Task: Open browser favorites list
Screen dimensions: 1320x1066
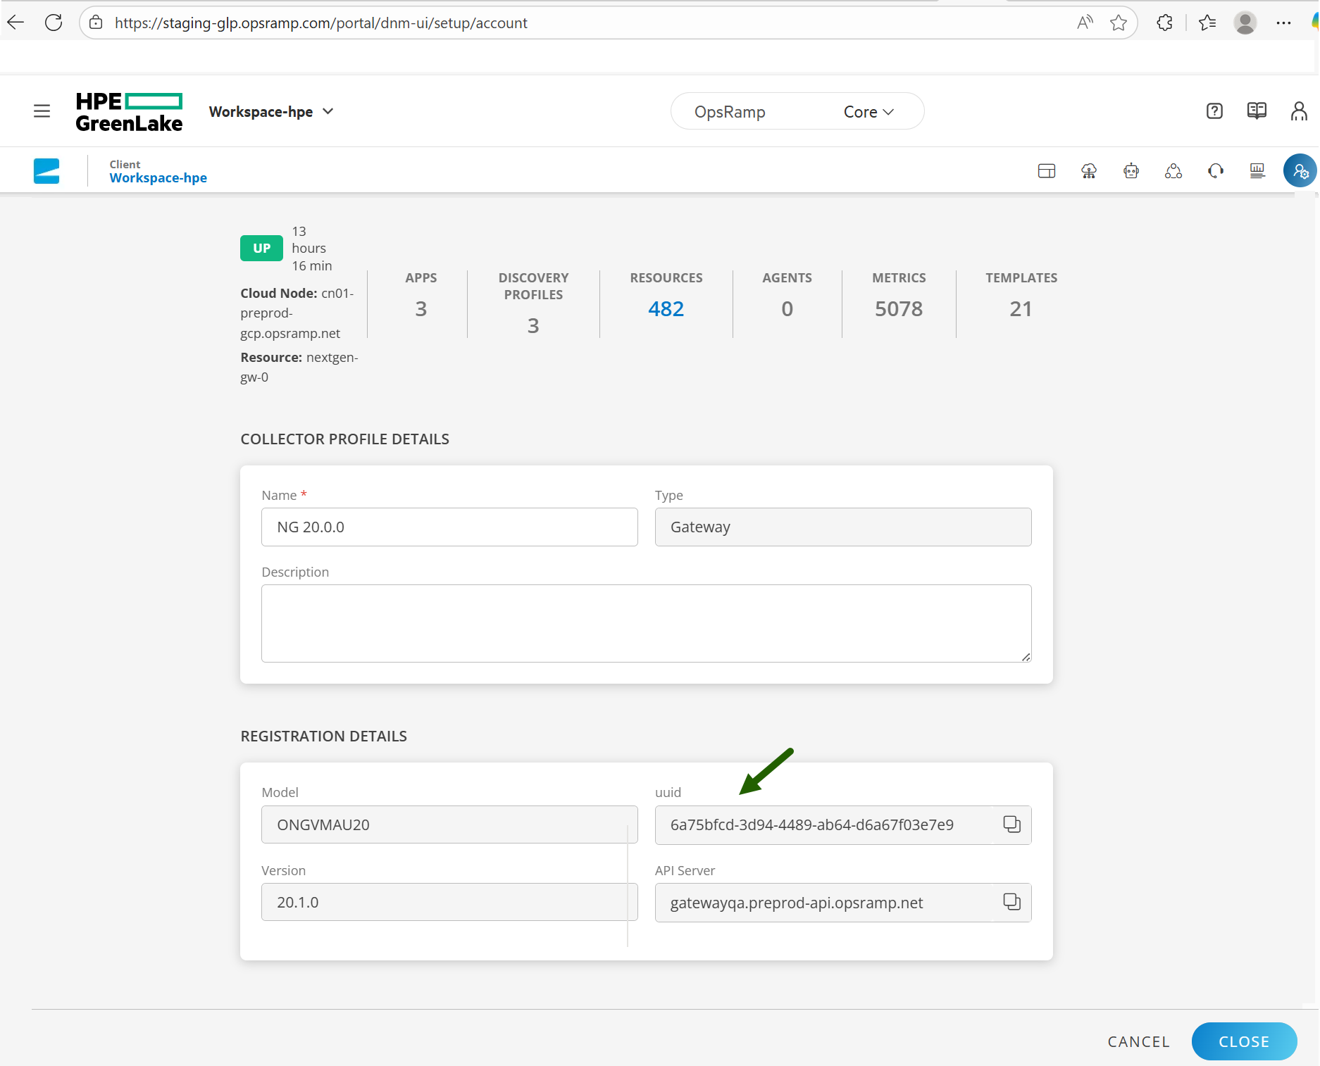Action: tap(1207, 23)
